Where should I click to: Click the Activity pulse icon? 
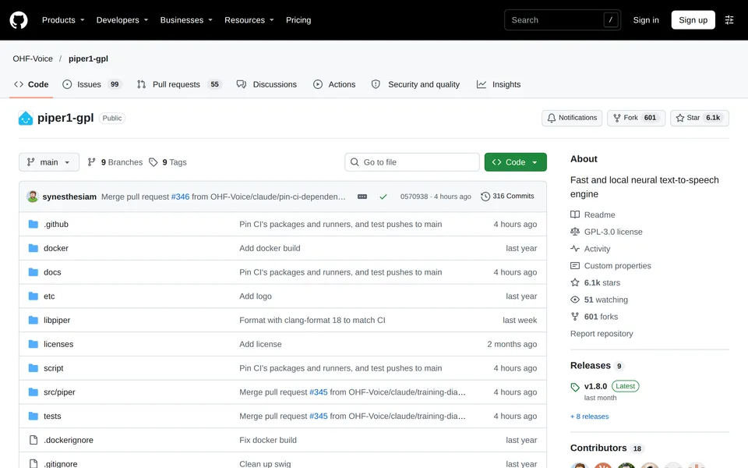tap(575, 249)
